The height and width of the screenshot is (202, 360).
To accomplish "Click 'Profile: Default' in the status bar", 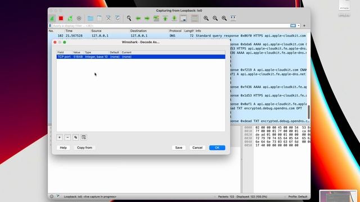I will point(298,196).
